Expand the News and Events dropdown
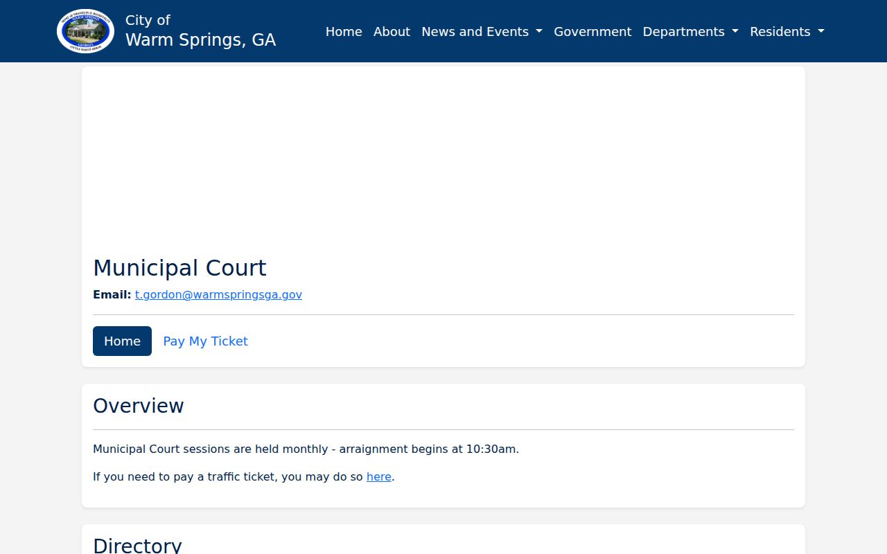Viewport: 887px width, 554px height. tap(482, 32)
